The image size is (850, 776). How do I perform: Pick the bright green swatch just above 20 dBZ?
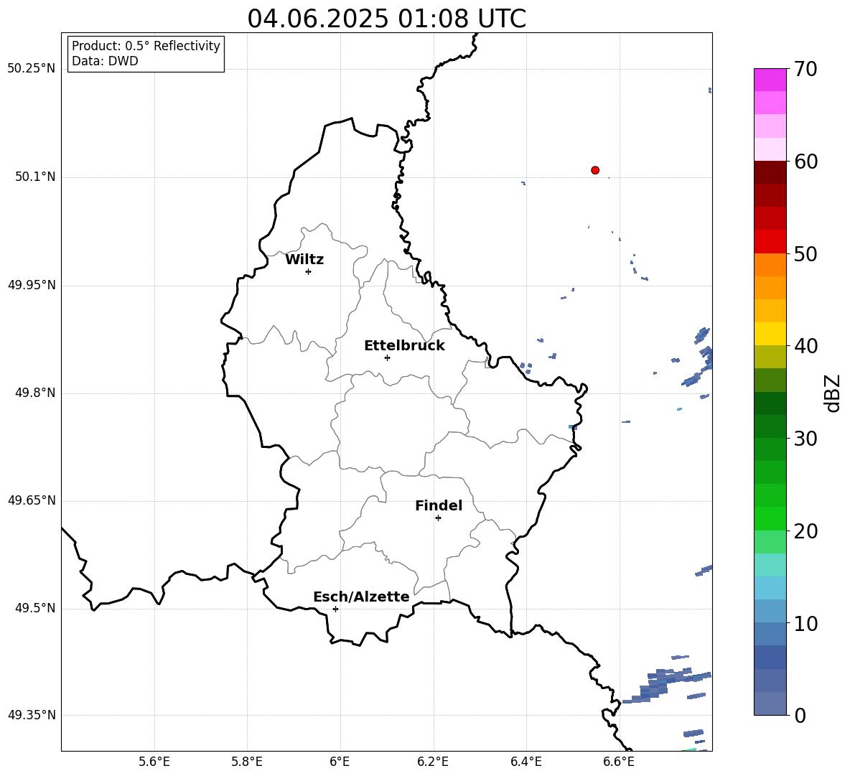pos(770,518)
